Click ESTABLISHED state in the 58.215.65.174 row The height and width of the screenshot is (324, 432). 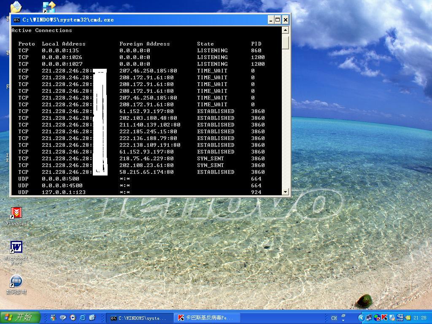[216, 172]
